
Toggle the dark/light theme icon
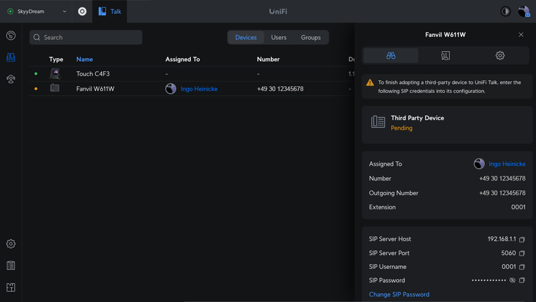505,11
